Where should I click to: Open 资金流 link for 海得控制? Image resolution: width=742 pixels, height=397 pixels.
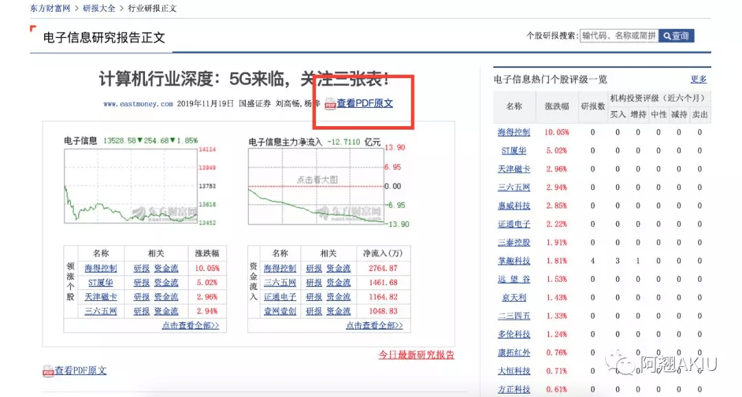pyautogui.click(x=166, y=267)
